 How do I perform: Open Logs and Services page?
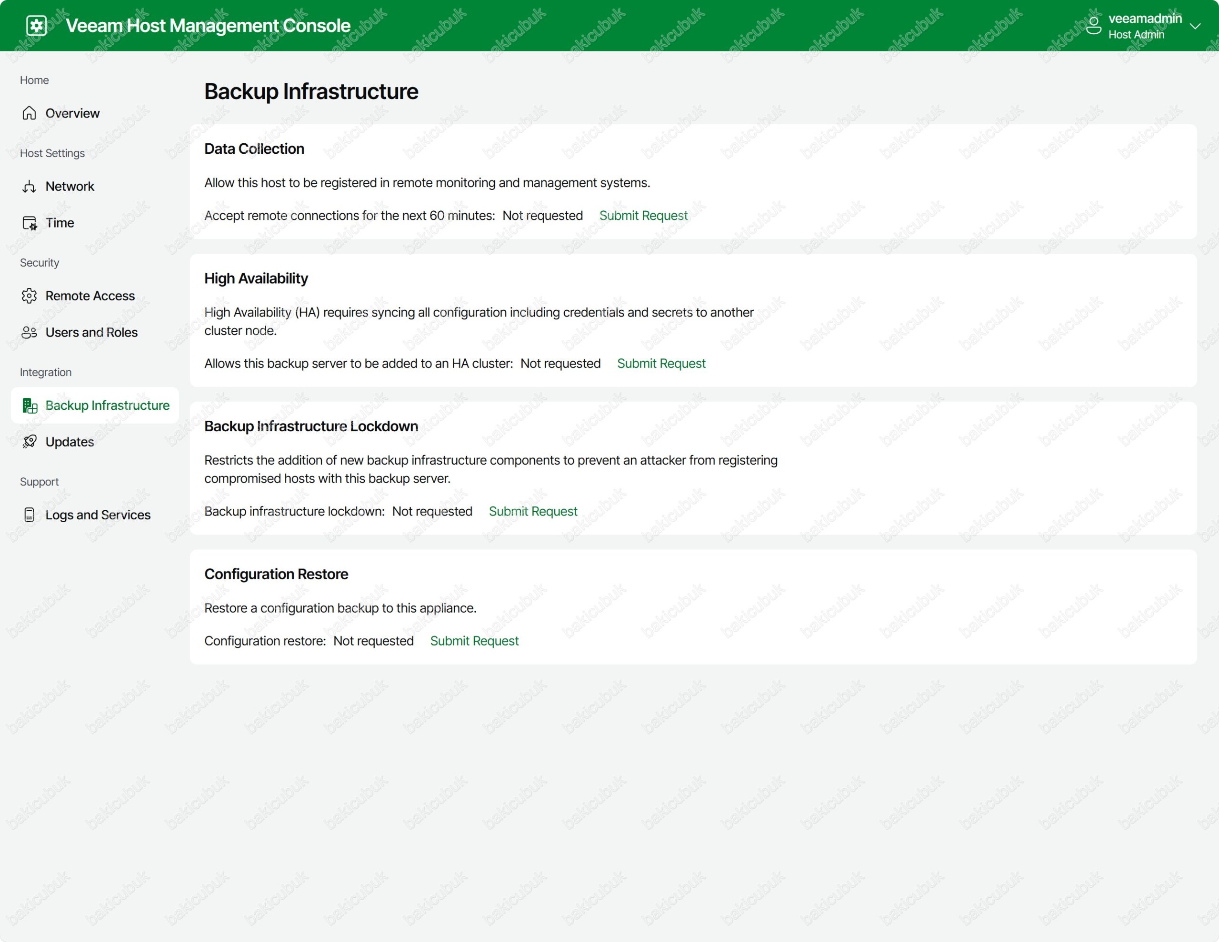pyautogui.click(x=98, y=515)
